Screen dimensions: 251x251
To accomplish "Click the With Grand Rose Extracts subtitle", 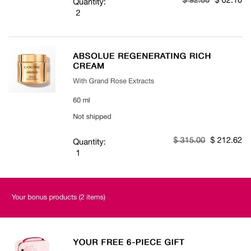I will click(x=113, y=81).
